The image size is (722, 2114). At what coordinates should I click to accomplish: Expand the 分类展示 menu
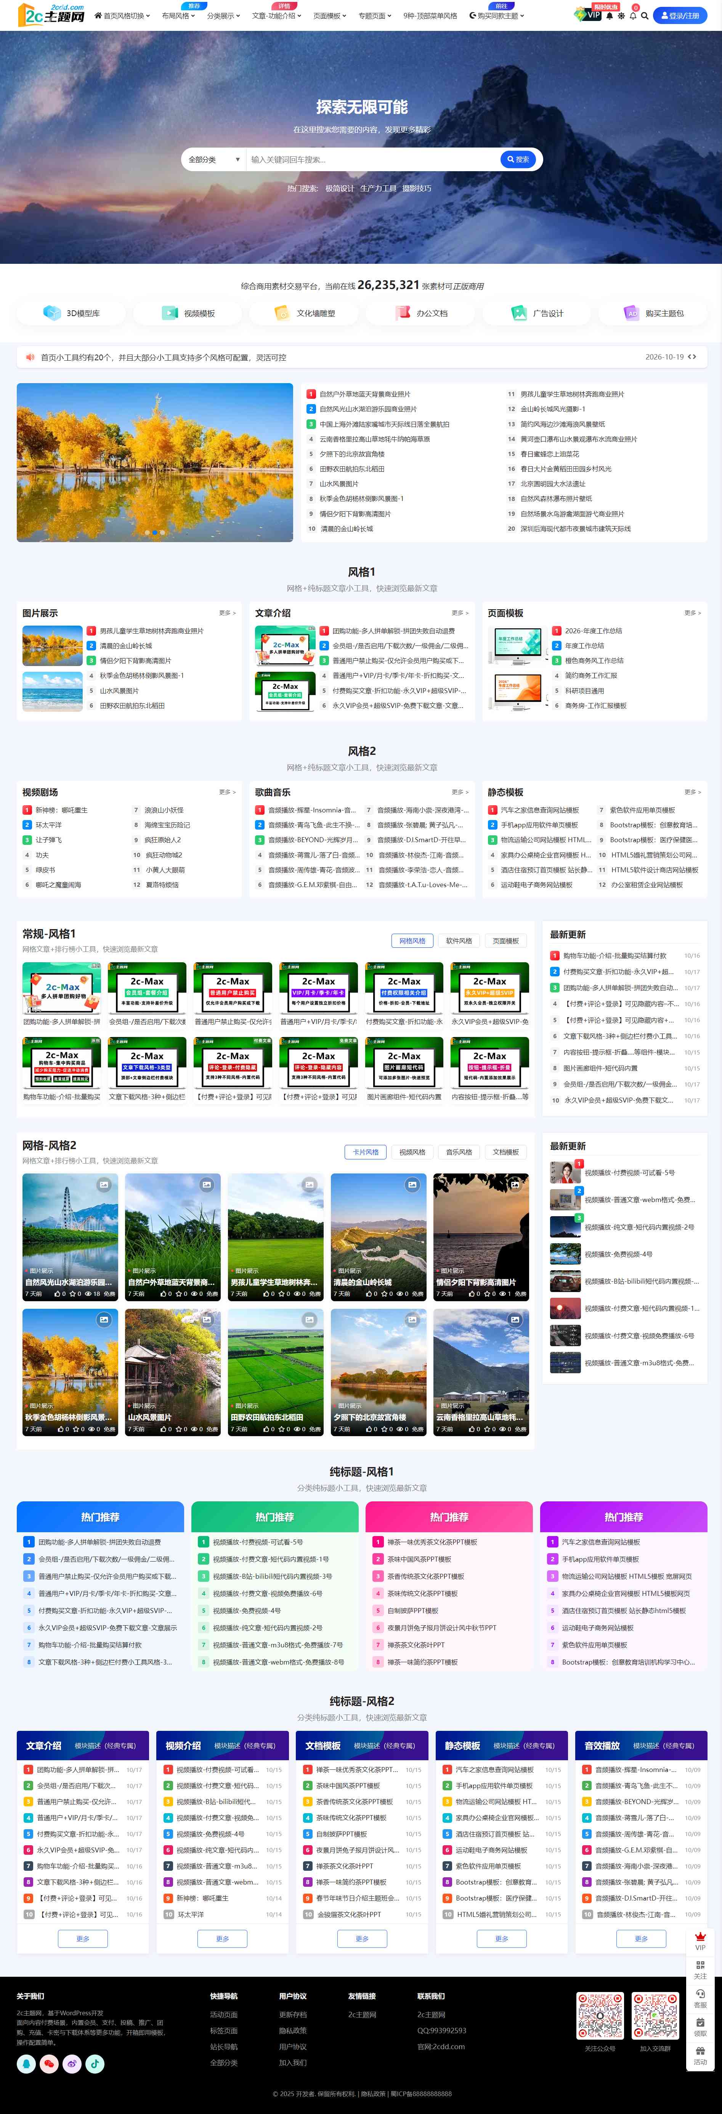click(x=223, y=16)
